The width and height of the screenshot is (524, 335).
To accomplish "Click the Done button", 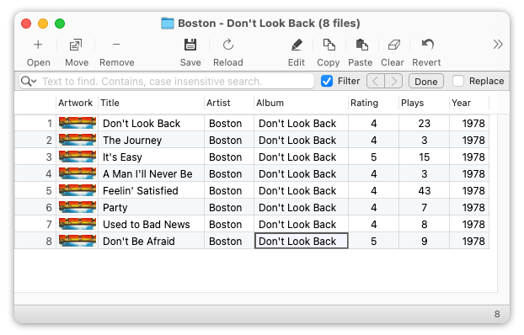I will coord(426,82).
